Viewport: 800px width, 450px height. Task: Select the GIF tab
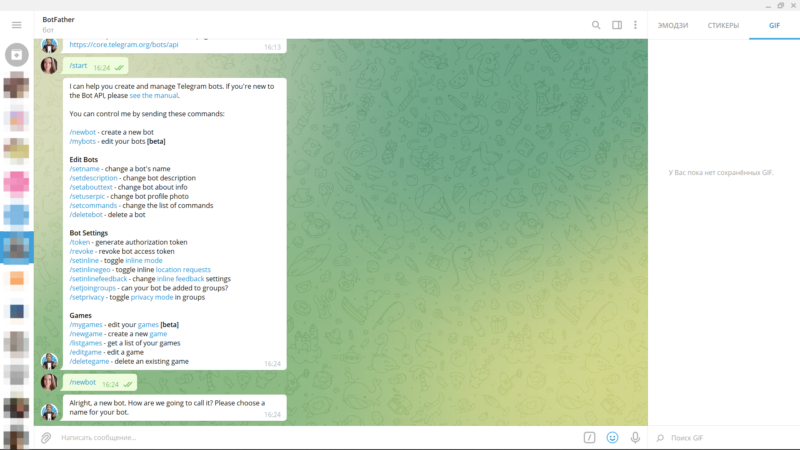(775, 25)
